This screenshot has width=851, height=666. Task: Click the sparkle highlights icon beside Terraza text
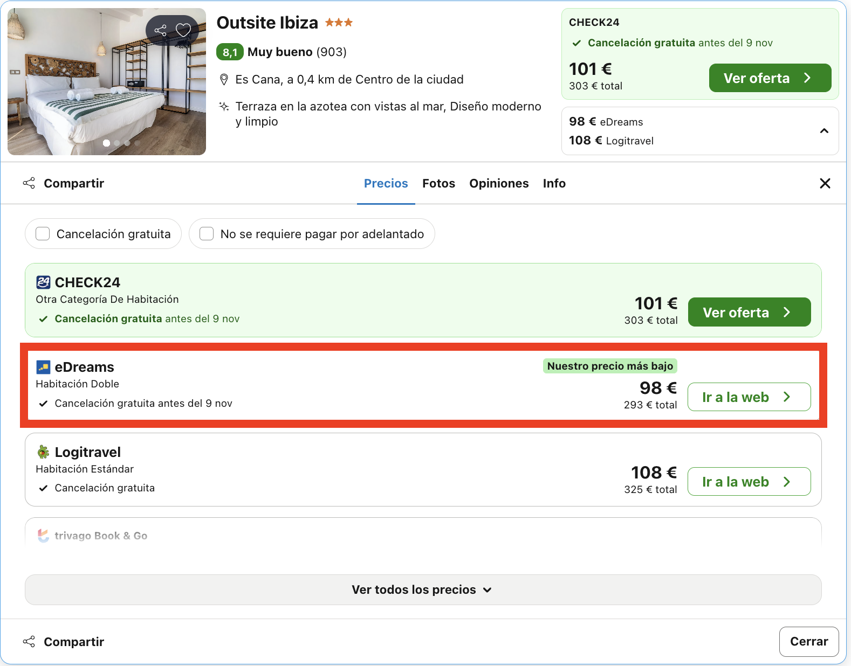224,106
